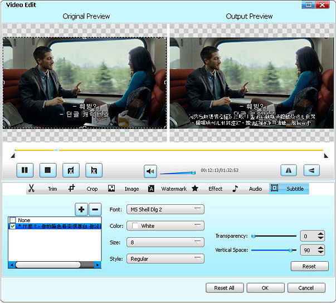
Task: Click the Crop tool icon
Action: (x=71, y=188)
